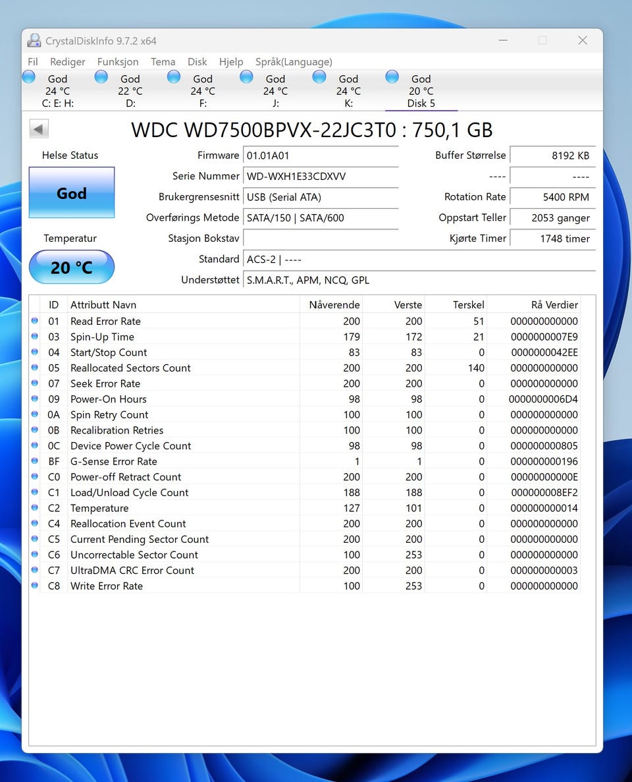The width and height of the screenshot is (632, 782).
Task: Click the Nåverende column header
Action: point(331,305)
